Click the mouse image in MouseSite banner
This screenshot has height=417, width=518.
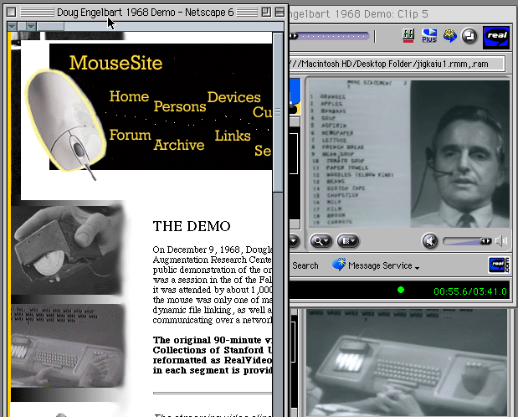(65, 124)
